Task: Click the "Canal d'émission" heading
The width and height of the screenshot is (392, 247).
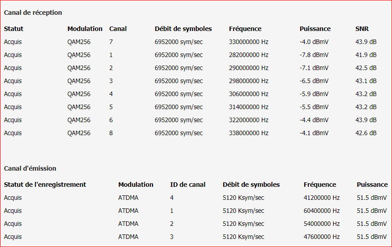Action: (x=30, y=168)
